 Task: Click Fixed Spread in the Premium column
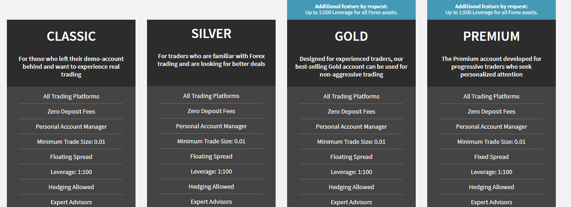coord(492,157)
